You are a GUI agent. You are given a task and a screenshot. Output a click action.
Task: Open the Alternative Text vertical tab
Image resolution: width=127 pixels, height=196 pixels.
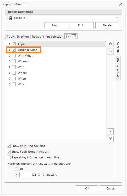[118, 67]
